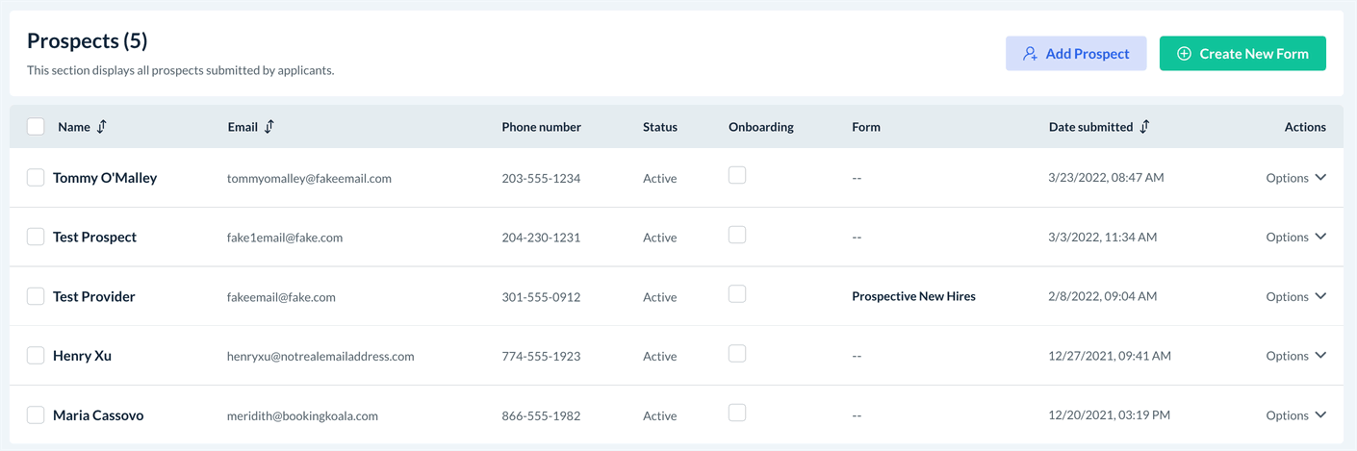Click the Add Prospect button

click(1076, 54)
